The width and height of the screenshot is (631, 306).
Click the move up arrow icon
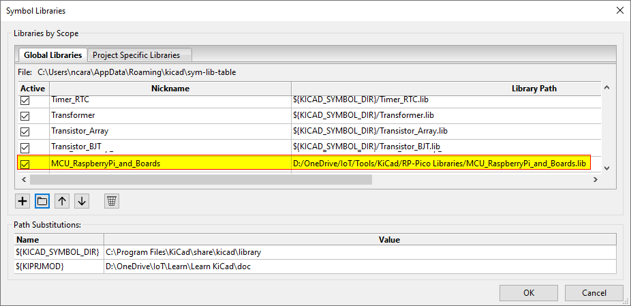(62, 201)
